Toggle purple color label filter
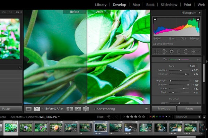Image resolution: width=208 pixels, height=138 pixels. 163,117
